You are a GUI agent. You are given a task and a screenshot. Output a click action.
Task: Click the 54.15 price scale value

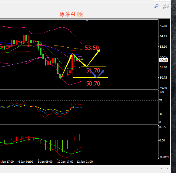[163, 36]
